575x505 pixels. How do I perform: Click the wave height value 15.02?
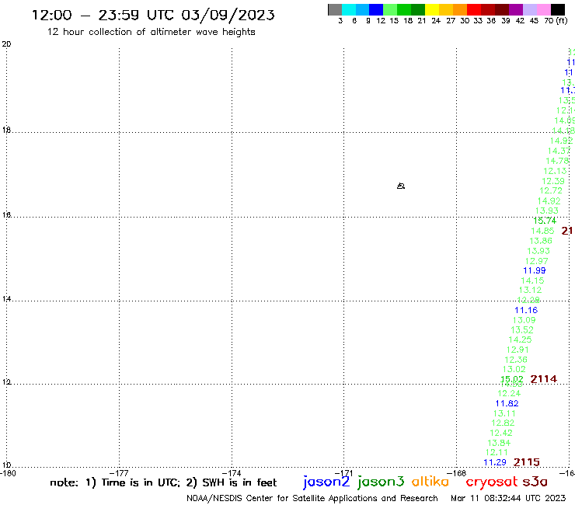point(512,379)
